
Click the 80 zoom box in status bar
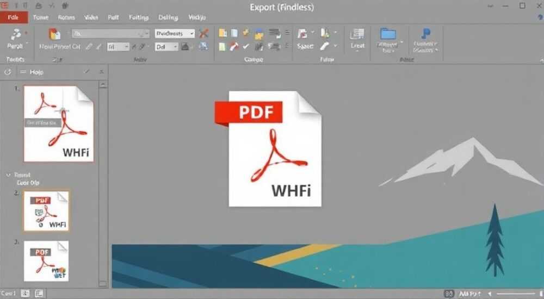(x=449, y=294)
